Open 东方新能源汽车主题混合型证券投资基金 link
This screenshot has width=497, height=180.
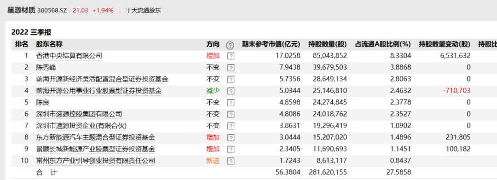(x=95, y=138)
